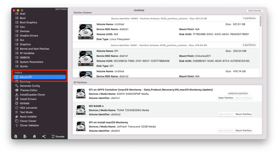The width and height of the screenshot is (278, 154).
Task: Click the Install Drivers tools icon
Action: click(17, 99)
